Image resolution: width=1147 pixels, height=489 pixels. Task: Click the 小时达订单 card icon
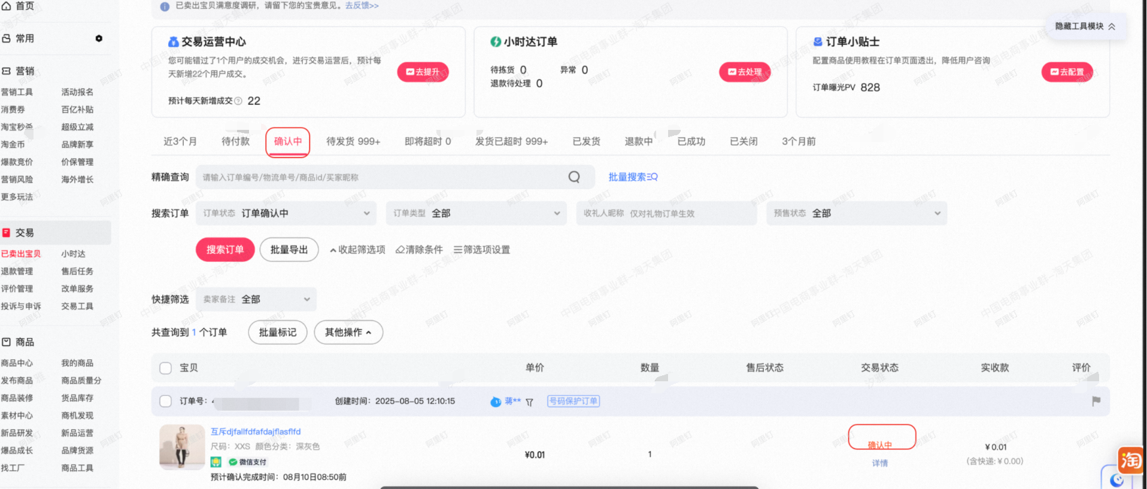496,42
